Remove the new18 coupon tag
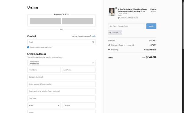The image size is (184, 113). (x=120, y=33)
